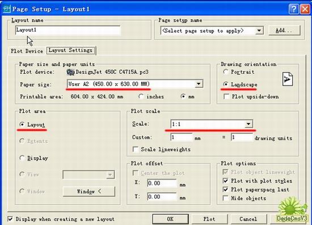Click the Layout name input field
312x225 pixels.
click(x=68, y=30)
